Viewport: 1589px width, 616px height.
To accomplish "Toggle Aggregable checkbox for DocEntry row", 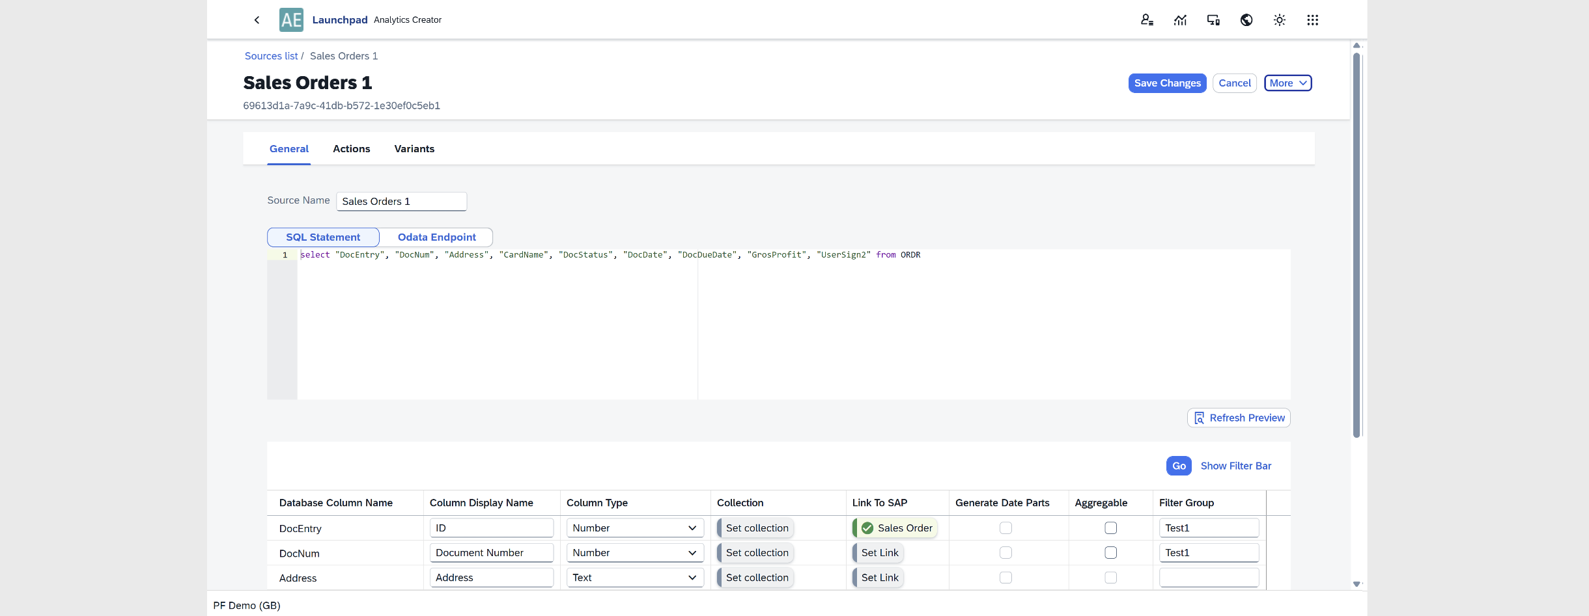I will pyautogui.click(x=1110, y=528).
